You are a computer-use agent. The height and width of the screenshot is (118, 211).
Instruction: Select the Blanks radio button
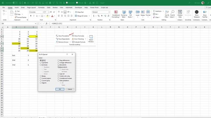tap(41, 76)
